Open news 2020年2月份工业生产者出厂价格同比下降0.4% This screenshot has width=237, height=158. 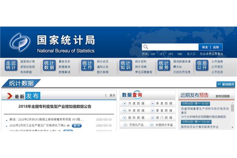(39, 126)
